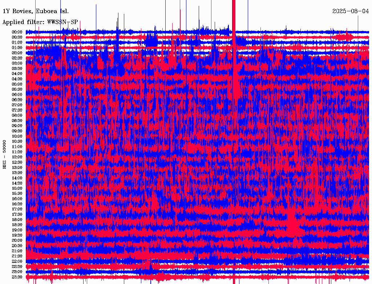Image resolution: width=372 pixels, height=284 pixels.
Task: Click the 14:30 time label
Action: click(x=17, y=183)
